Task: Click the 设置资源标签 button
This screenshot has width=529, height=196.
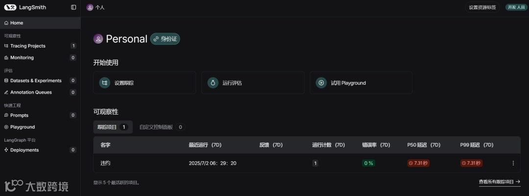Action: coord(482,7)
